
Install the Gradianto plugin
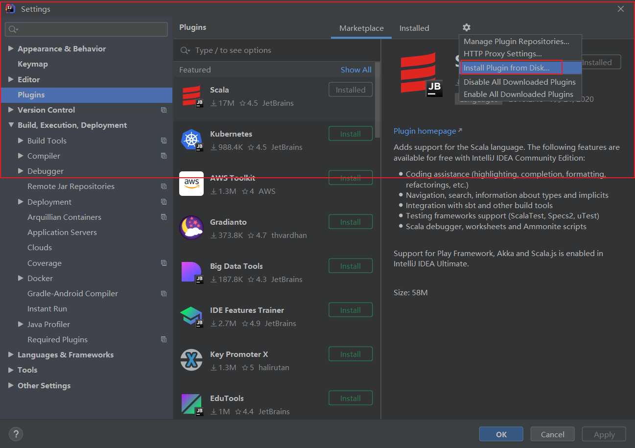coord(351,222)
